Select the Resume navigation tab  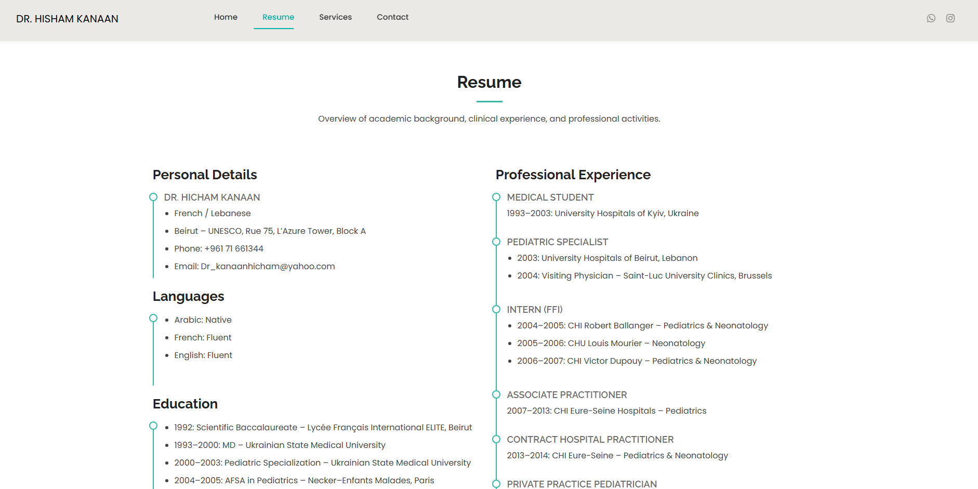[278, 17]
